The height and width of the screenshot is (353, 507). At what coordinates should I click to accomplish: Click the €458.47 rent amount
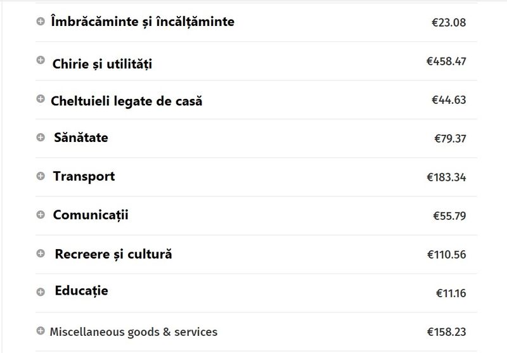point(446,61)
